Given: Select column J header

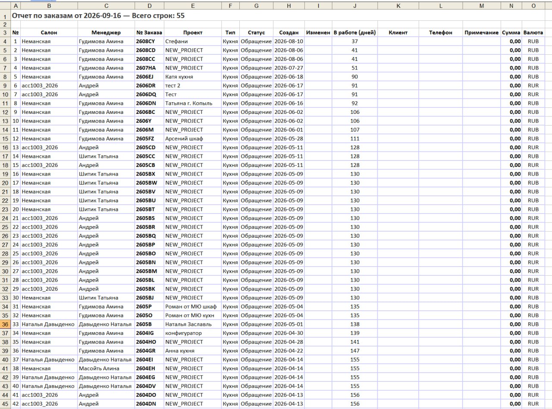Looking at the screenshot, I should (x=354, y=6).
